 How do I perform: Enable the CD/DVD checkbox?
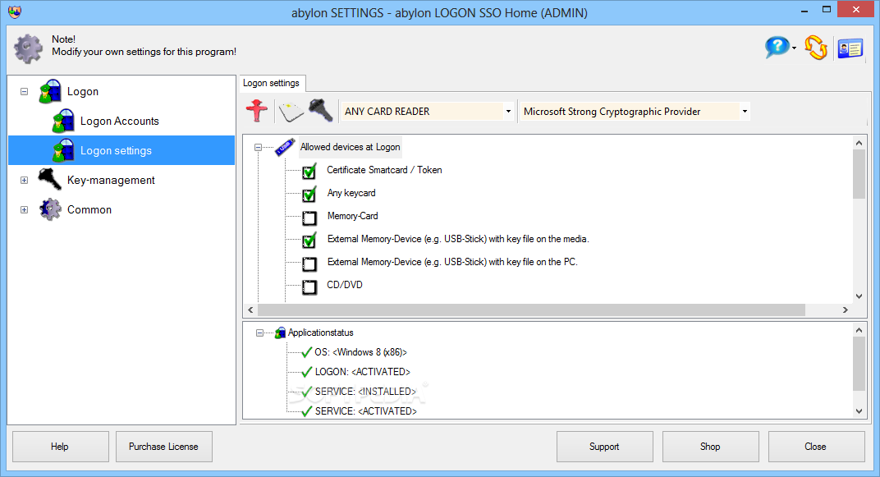point(309,287)
